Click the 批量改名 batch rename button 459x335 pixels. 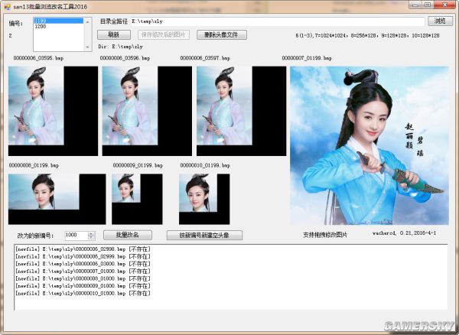point(128,235)
